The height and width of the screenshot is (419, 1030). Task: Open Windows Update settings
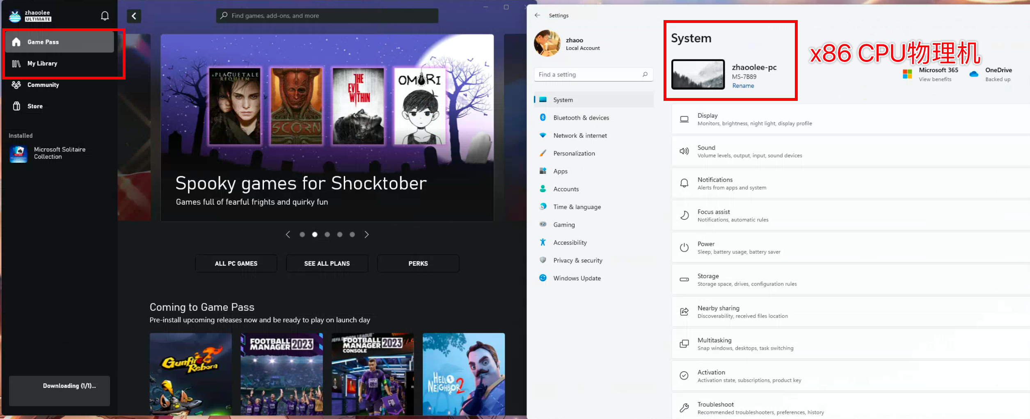tap(594, 278)
